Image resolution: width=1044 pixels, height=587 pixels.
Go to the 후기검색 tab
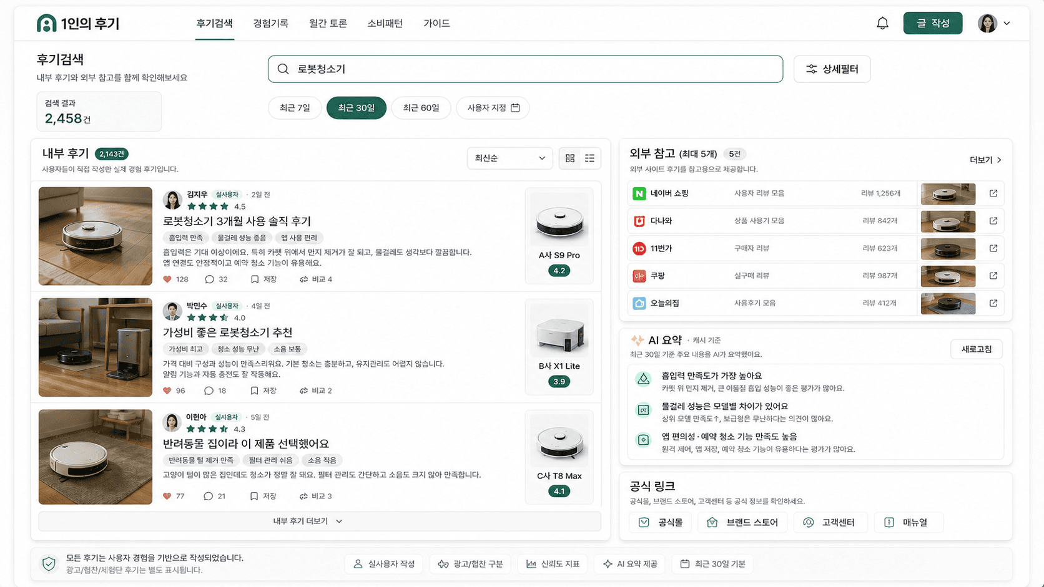pyautogui.click(x=214, y=24)
